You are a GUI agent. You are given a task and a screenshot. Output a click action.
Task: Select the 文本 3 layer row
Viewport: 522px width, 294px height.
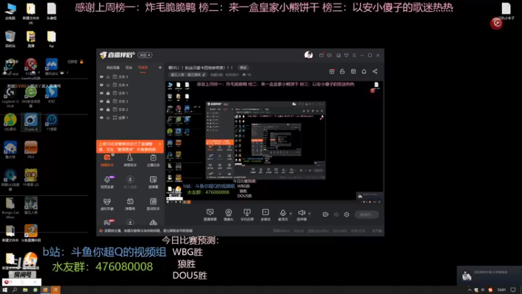click(131, 101)
